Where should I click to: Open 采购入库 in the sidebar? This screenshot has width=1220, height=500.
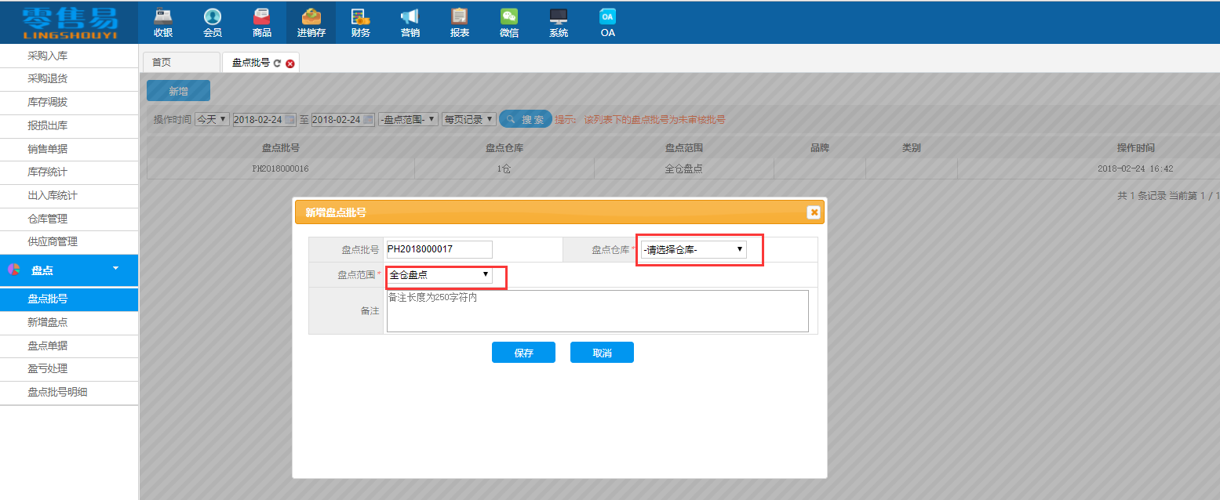[x=48, y=56]
